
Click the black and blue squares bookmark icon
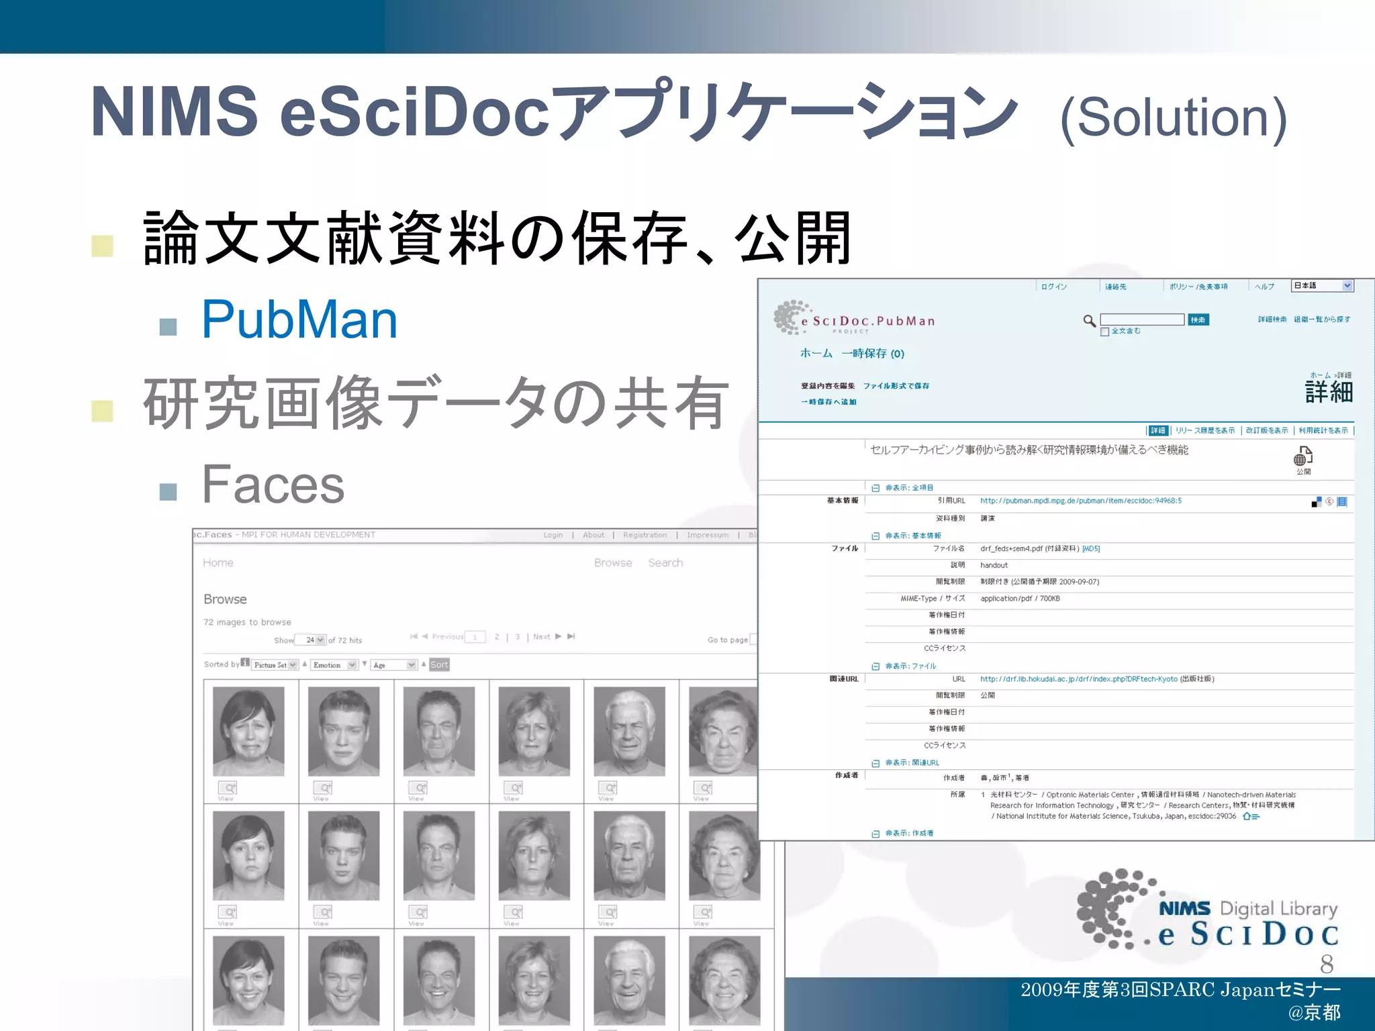click(1316, 501)
